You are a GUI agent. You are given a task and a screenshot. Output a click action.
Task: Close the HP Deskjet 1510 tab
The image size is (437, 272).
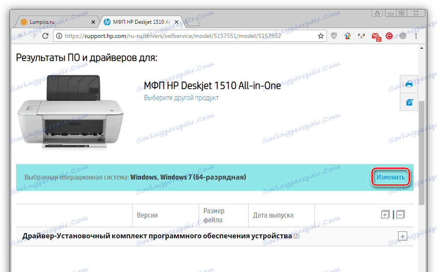tap(177, 22)
